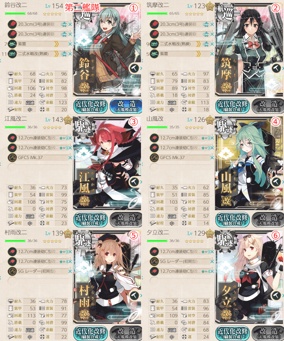
Task: Expand the arrow beside 鈴谷's hammer icon
Action: (141, 68)
